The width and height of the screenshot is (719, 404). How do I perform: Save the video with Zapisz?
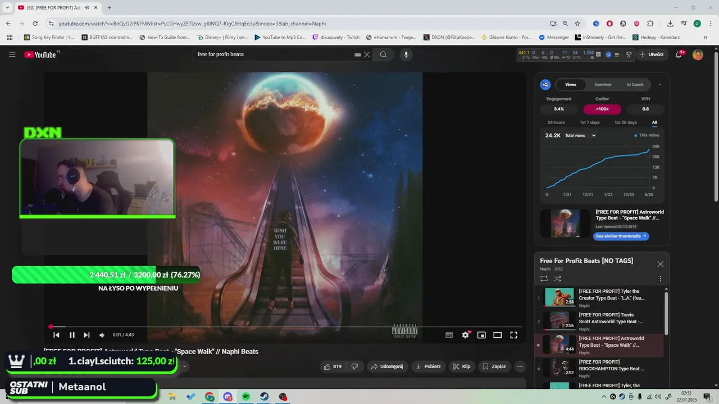[x=494, y=366]
